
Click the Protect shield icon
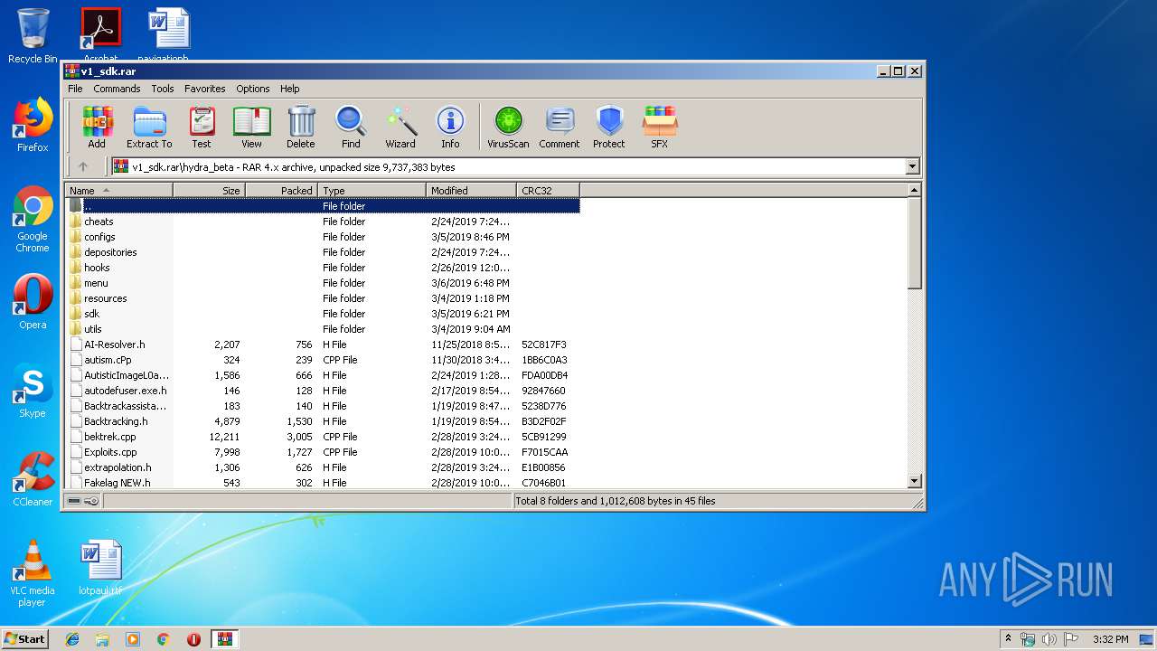tap(609, 127)
